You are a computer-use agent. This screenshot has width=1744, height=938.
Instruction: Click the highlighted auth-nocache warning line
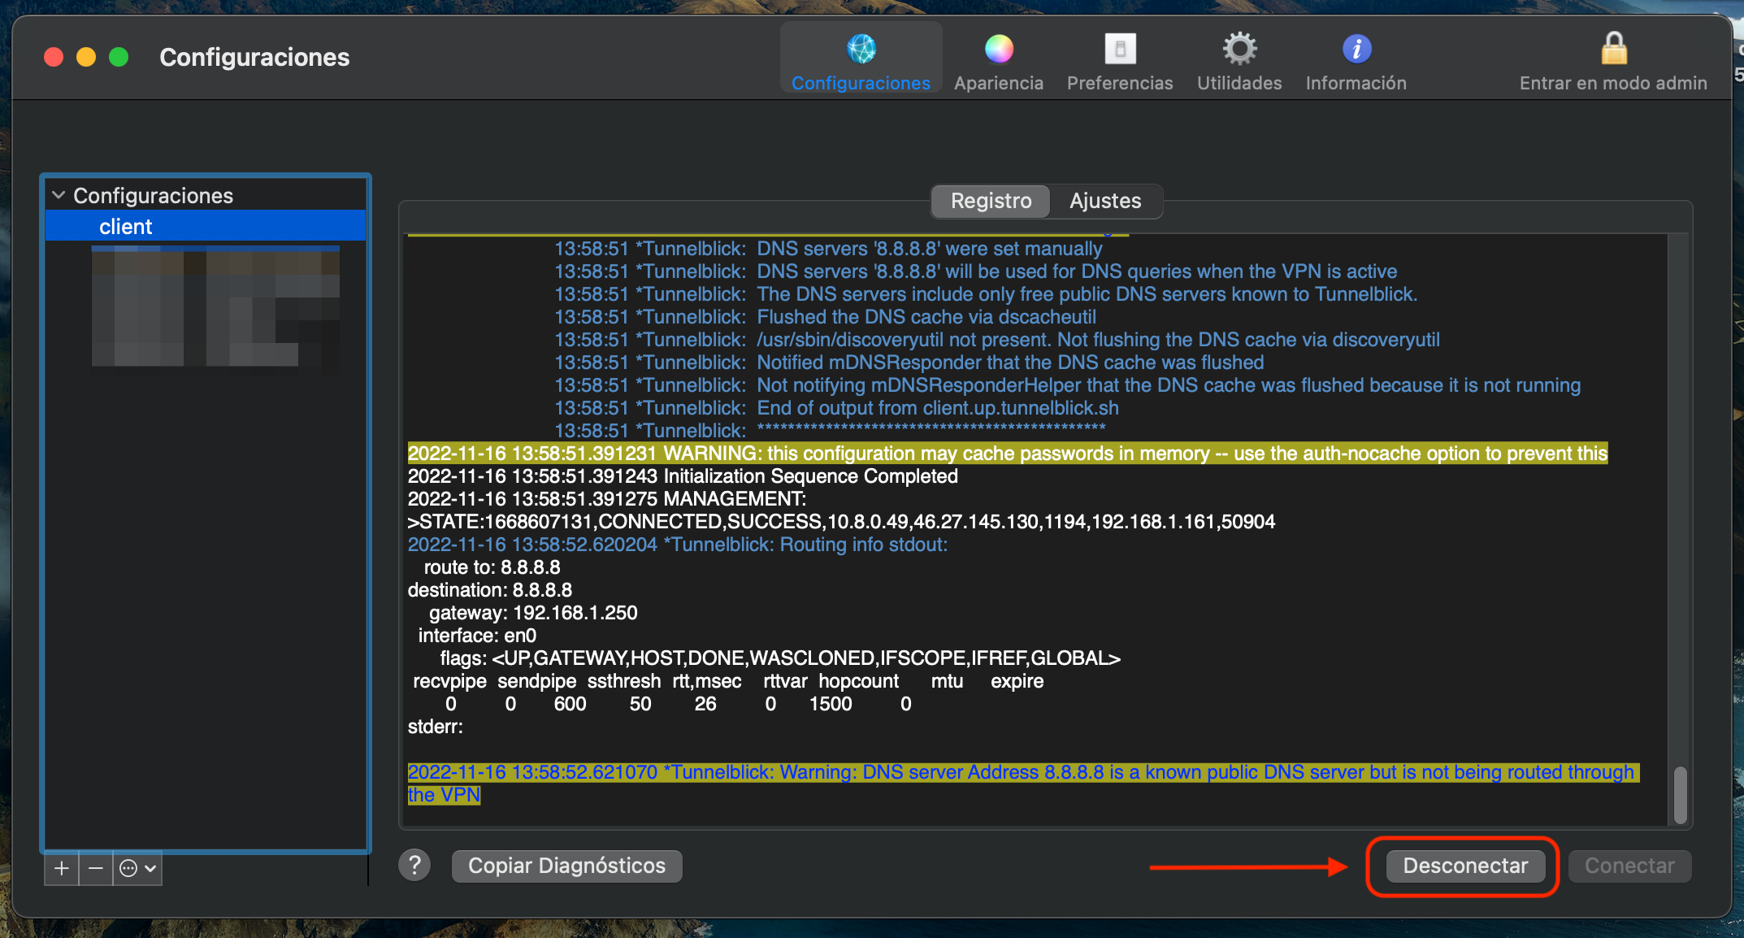pyautogui.click(x=1007, y=454)
